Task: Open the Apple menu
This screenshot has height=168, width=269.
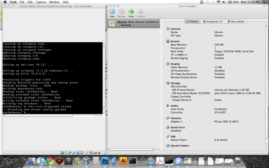Action: (x=5, y=2)
